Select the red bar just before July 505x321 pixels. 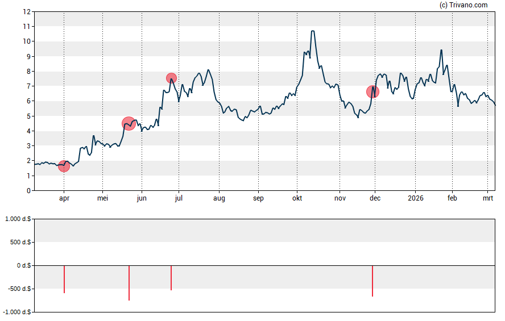171,278
